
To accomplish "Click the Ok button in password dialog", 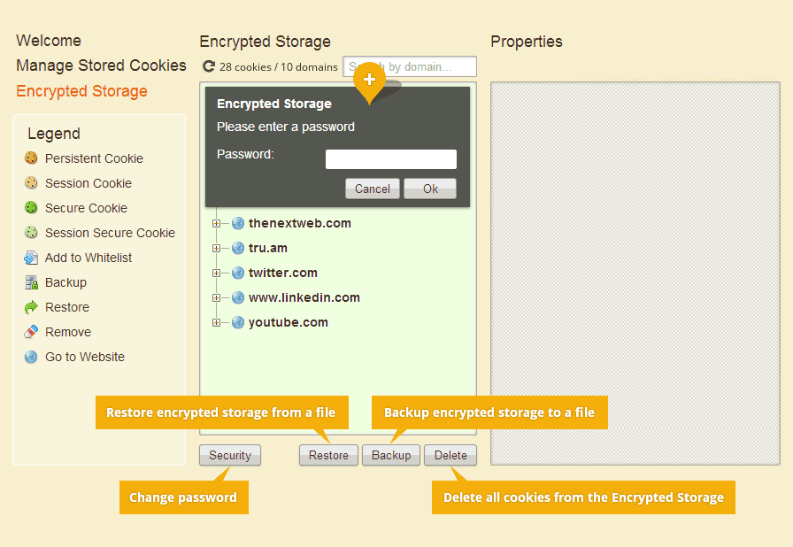I will (x=430, y=189).
